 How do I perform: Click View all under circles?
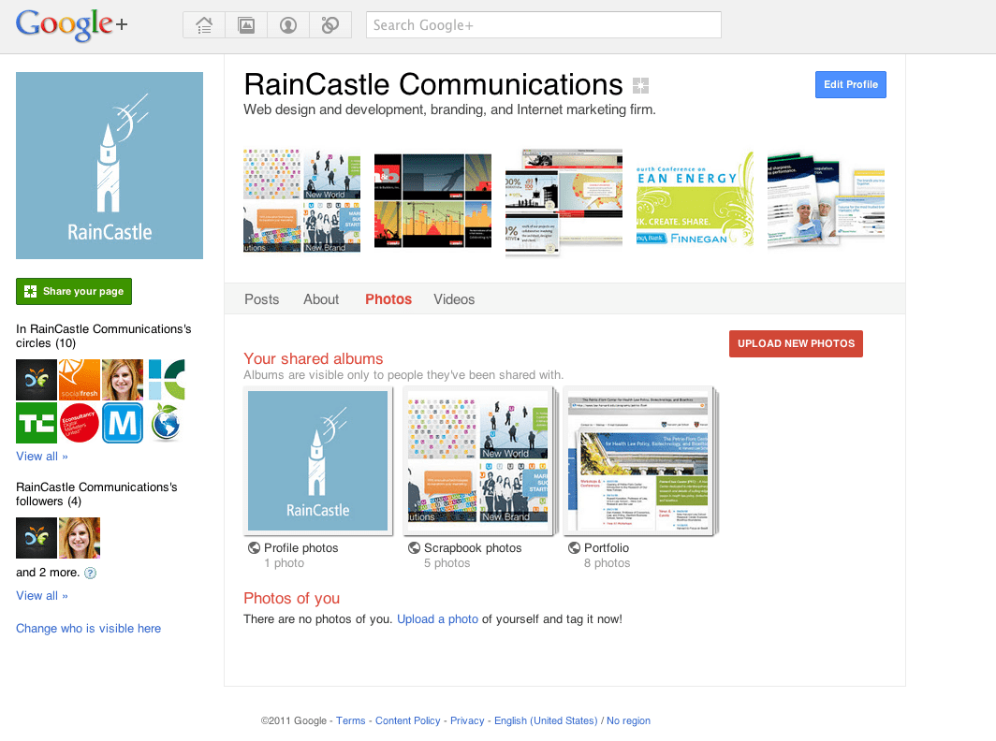(42, 456)
